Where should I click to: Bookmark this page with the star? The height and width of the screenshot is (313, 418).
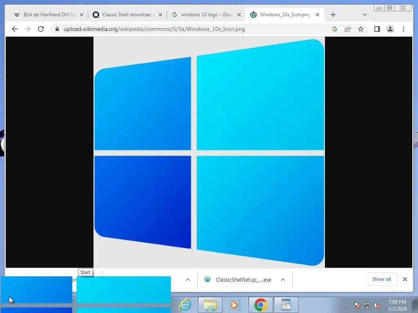tap(361, 29)
